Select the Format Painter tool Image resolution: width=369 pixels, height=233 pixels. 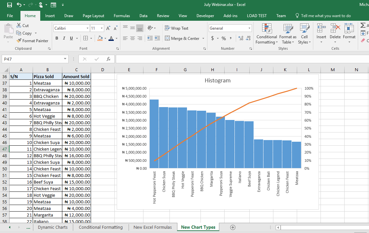coord(32,41)
